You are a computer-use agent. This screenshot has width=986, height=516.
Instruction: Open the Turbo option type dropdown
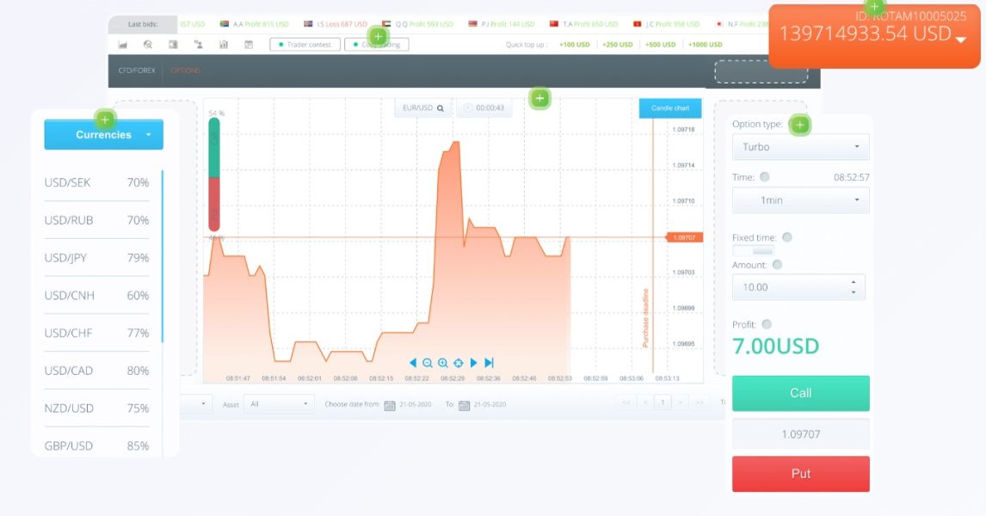coord(800,146)
